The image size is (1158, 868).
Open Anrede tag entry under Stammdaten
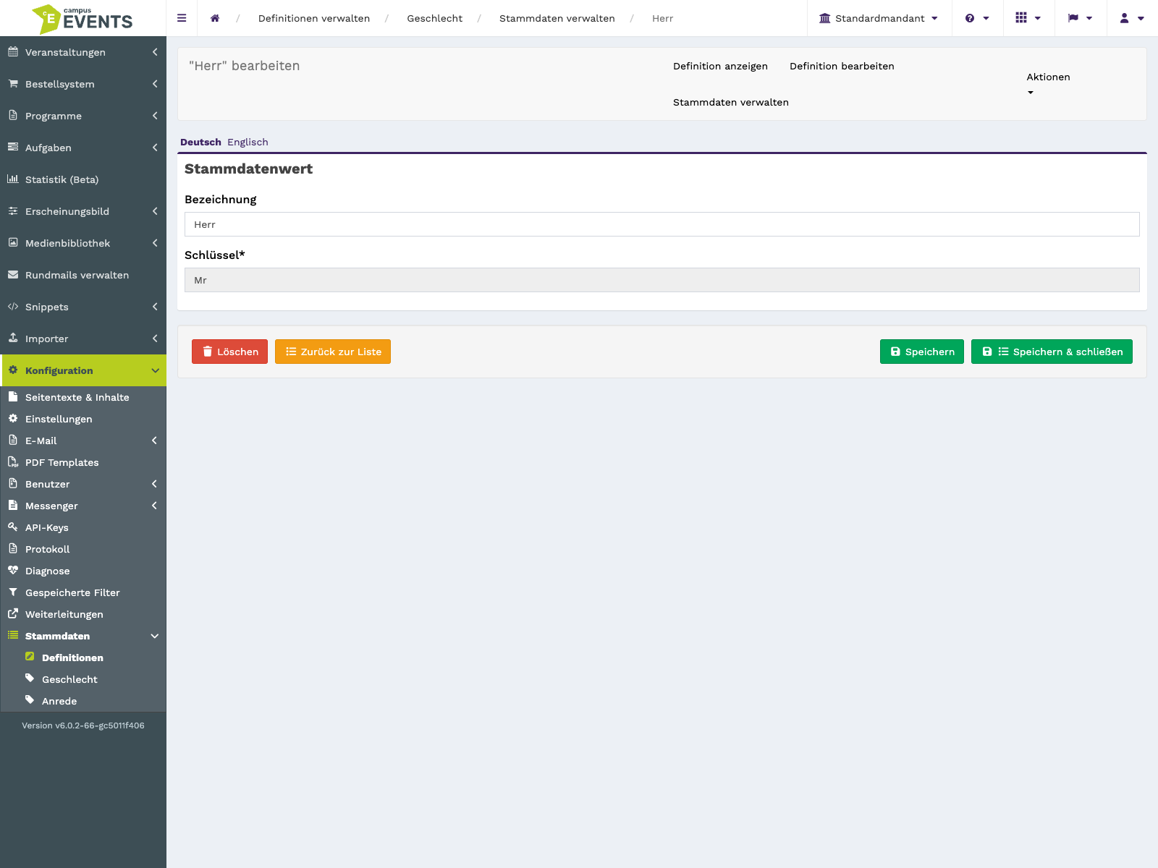[x=83, y=701]
